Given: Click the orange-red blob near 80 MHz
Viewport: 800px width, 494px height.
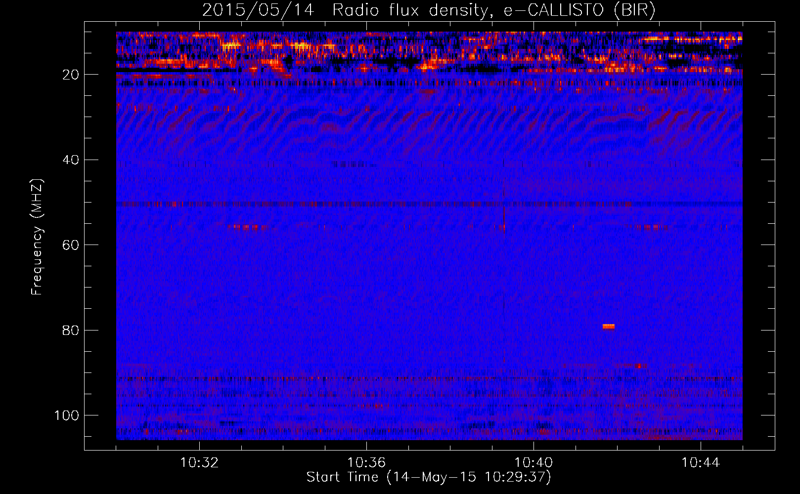Looking at the screenshot, I should (x=609, y=326).
